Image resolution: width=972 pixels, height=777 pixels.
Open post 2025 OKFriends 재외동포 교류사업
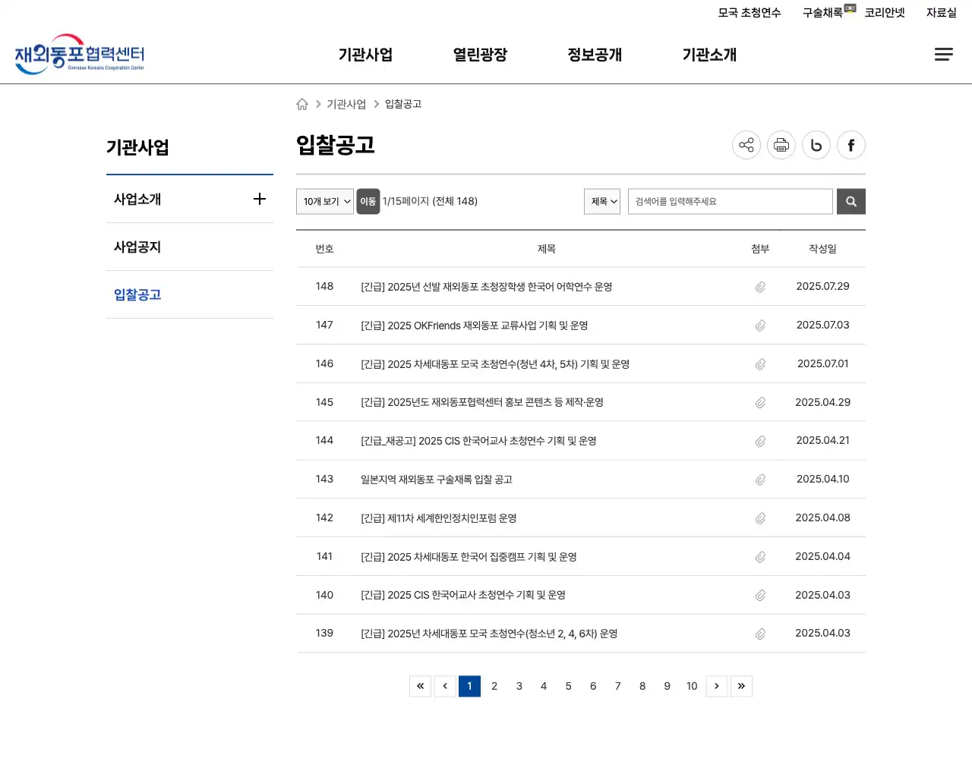pos(475,326)
